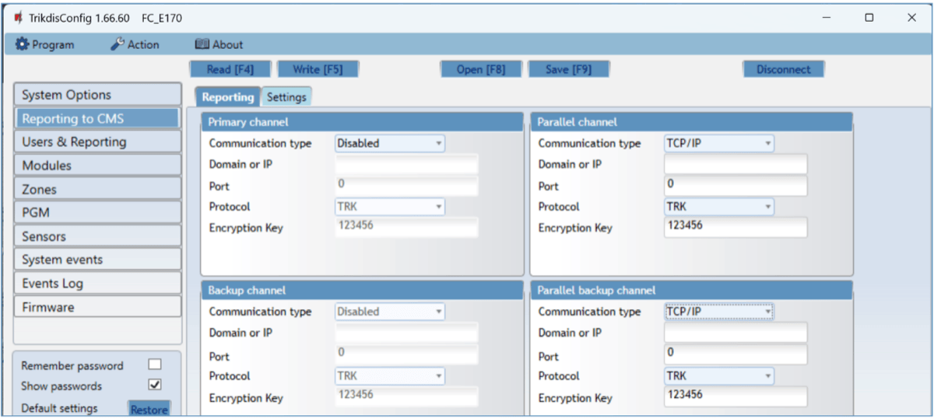Switch to the Settings tab
The width and height of the screenshot is (934, 419).
point(286,97)
